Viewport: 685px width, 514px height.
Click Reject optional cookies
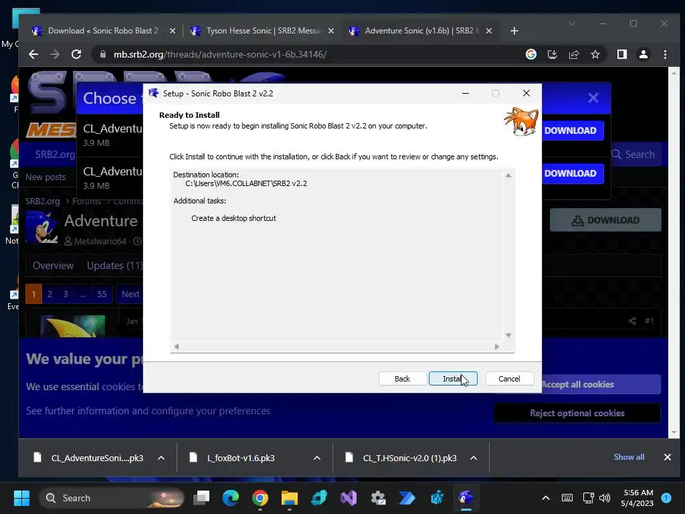(x=577, y=414)
